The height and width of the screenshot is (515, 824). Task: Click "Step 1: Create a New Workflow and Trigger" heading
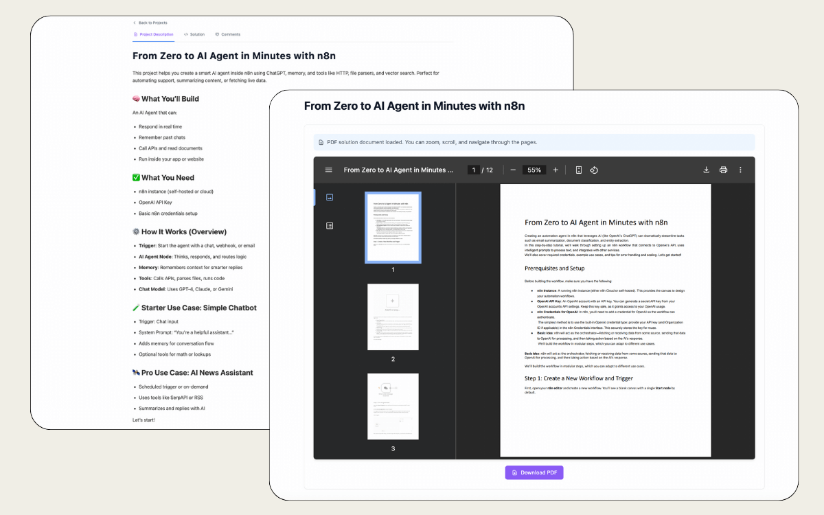click(579, 378)
